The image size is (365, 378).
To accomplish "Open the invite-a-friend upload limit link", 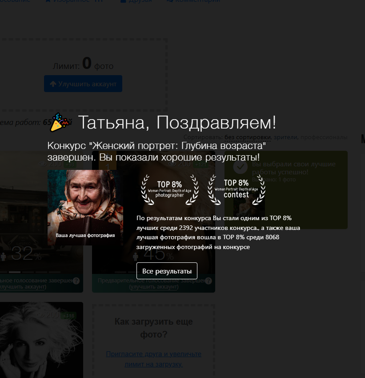I will 153,358.
